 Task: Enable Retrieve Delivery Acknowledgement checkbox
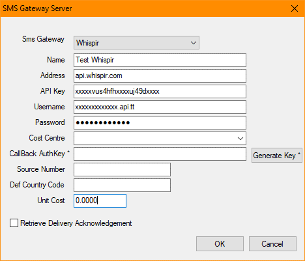(x=14, y=223)
